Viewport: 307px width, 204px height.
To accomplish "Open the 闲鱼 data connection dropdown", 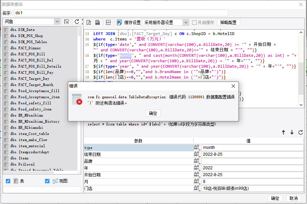I will (x=57, y=22).
